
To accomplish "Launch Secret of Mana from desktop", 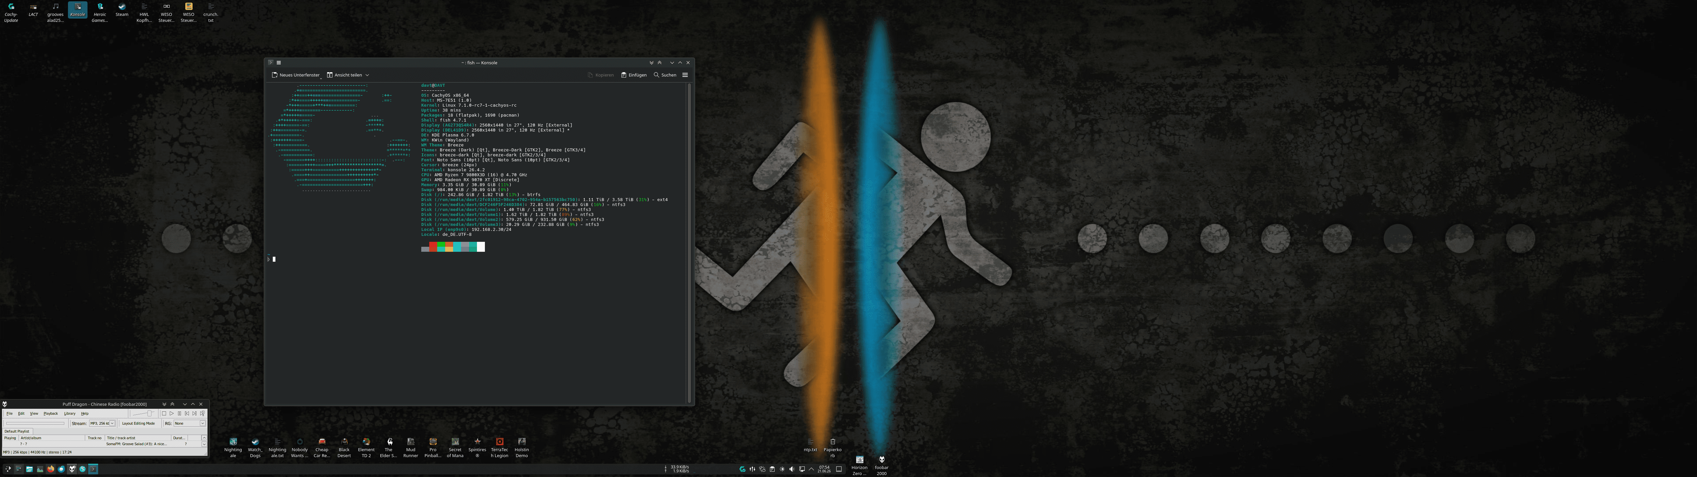I will (455, 447).
